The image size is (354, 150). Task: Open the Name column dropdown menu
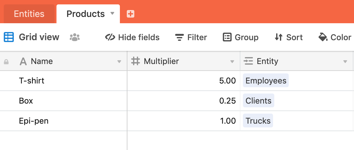tap(119, 62)
